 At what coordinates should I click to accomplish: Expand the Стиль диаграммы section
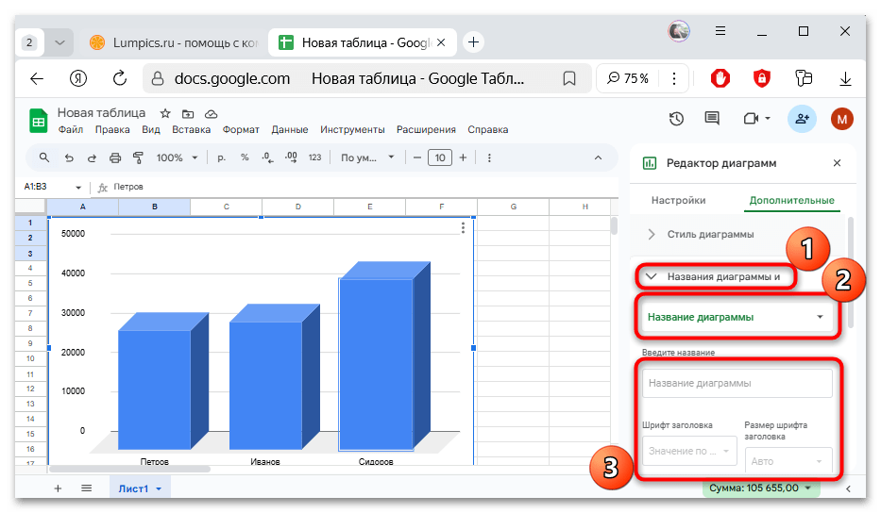pos(723,234)
